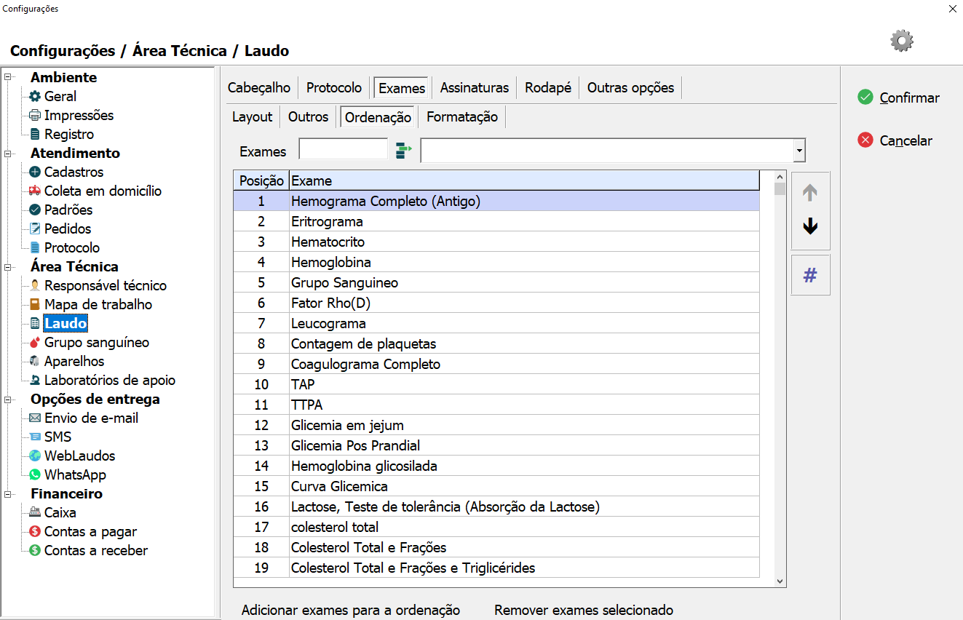Screen dimensions: 963x620
Task: Click the Laboratórios de apoio microscope icon
Action: pyautogui.click(x=35, y=380)
